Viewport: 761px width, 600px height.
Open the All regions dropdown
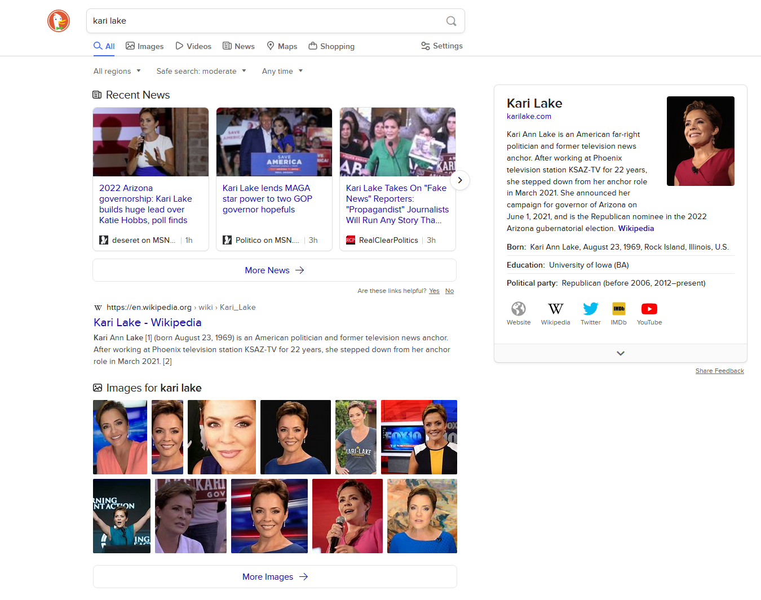point(117,71)
